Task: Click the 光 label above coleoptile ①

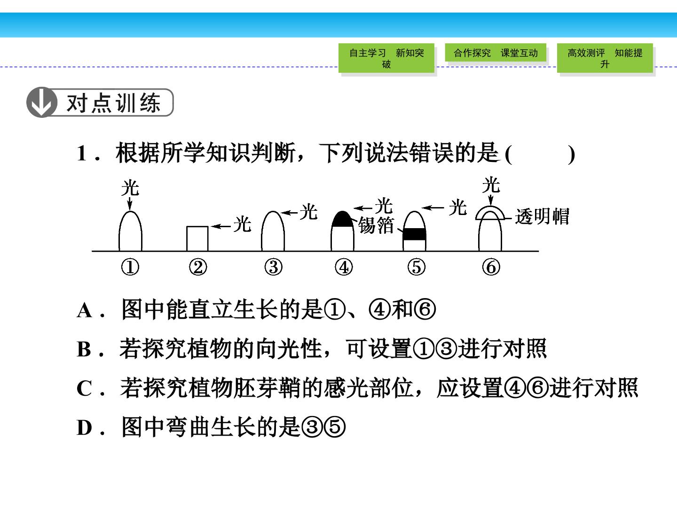Action: pos(130,188)
